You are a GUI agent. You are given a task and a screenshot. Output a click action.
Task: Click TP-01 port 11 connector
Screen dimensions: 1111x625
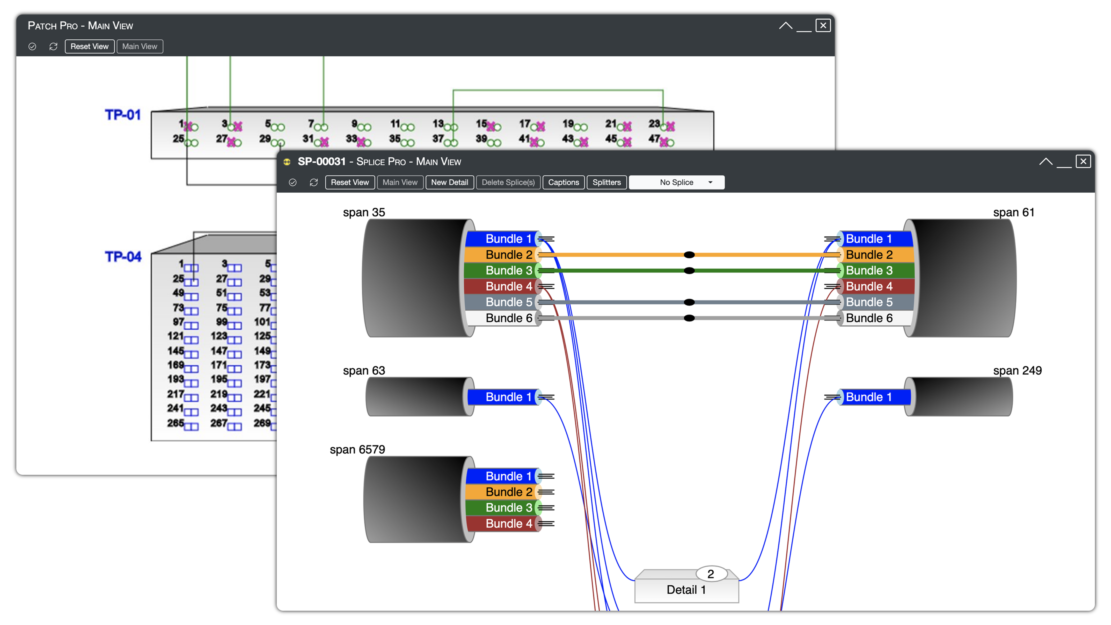408,127
